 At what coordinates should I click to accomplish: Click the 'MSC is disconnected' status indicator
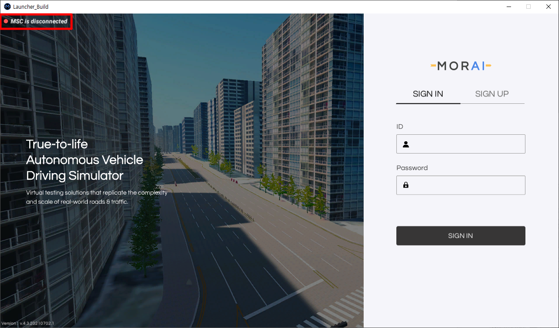click(x=36, y=20)
